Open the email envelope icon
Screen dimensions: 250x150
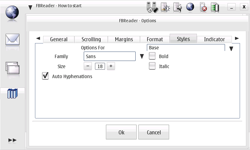pyautogui.click(x=12, y=39)
